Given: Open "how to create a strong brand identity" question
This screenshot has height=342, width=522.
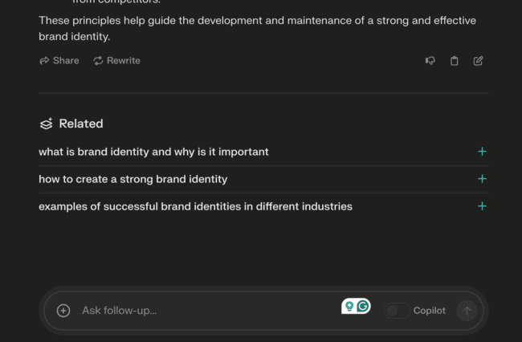Looking at the screenshot, I should [133, 179].
